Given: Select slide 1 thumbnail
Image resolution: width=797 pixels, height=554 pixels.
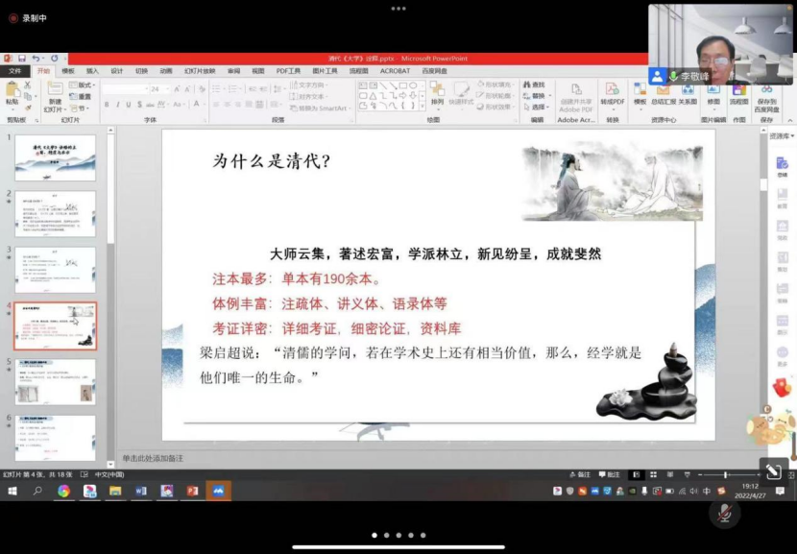Looking at the screenshot, I should 55,157.
